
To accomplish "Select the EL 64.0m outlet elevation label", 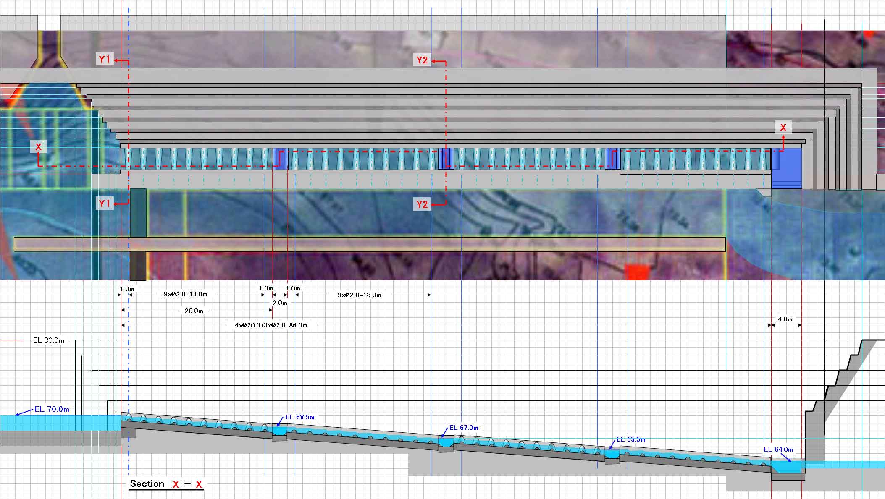I will [778, 449].
